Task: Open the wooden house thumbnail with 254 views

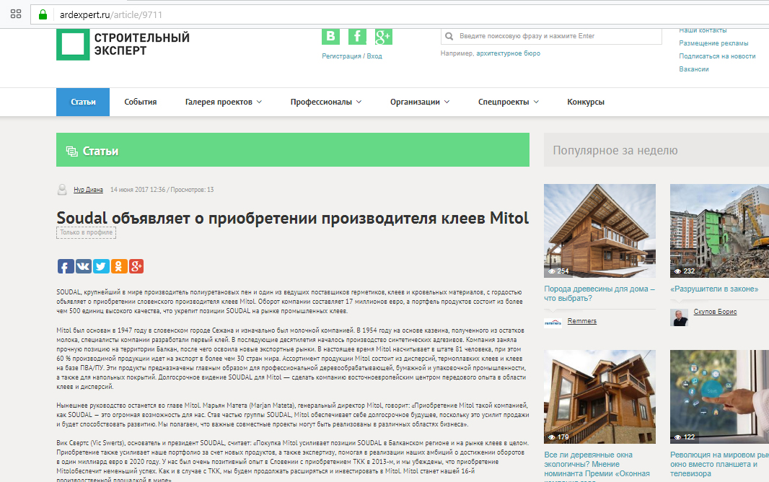Action: pos(599,231)
